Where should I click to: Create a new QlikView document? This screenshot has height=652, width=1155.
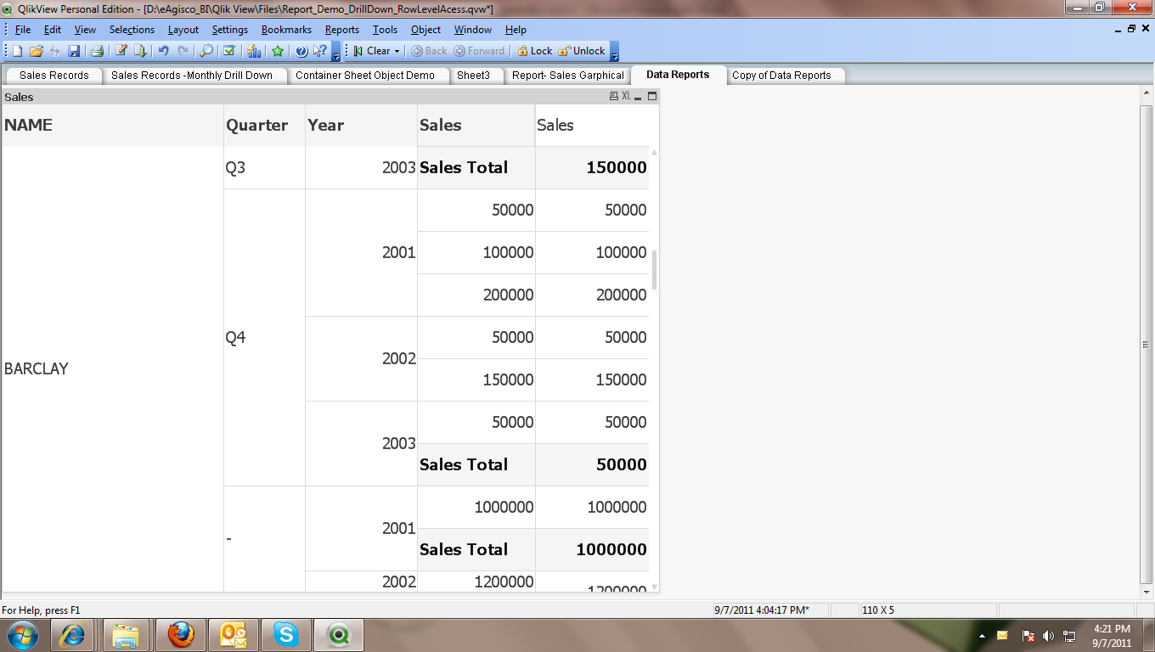[x=17, y=51]
